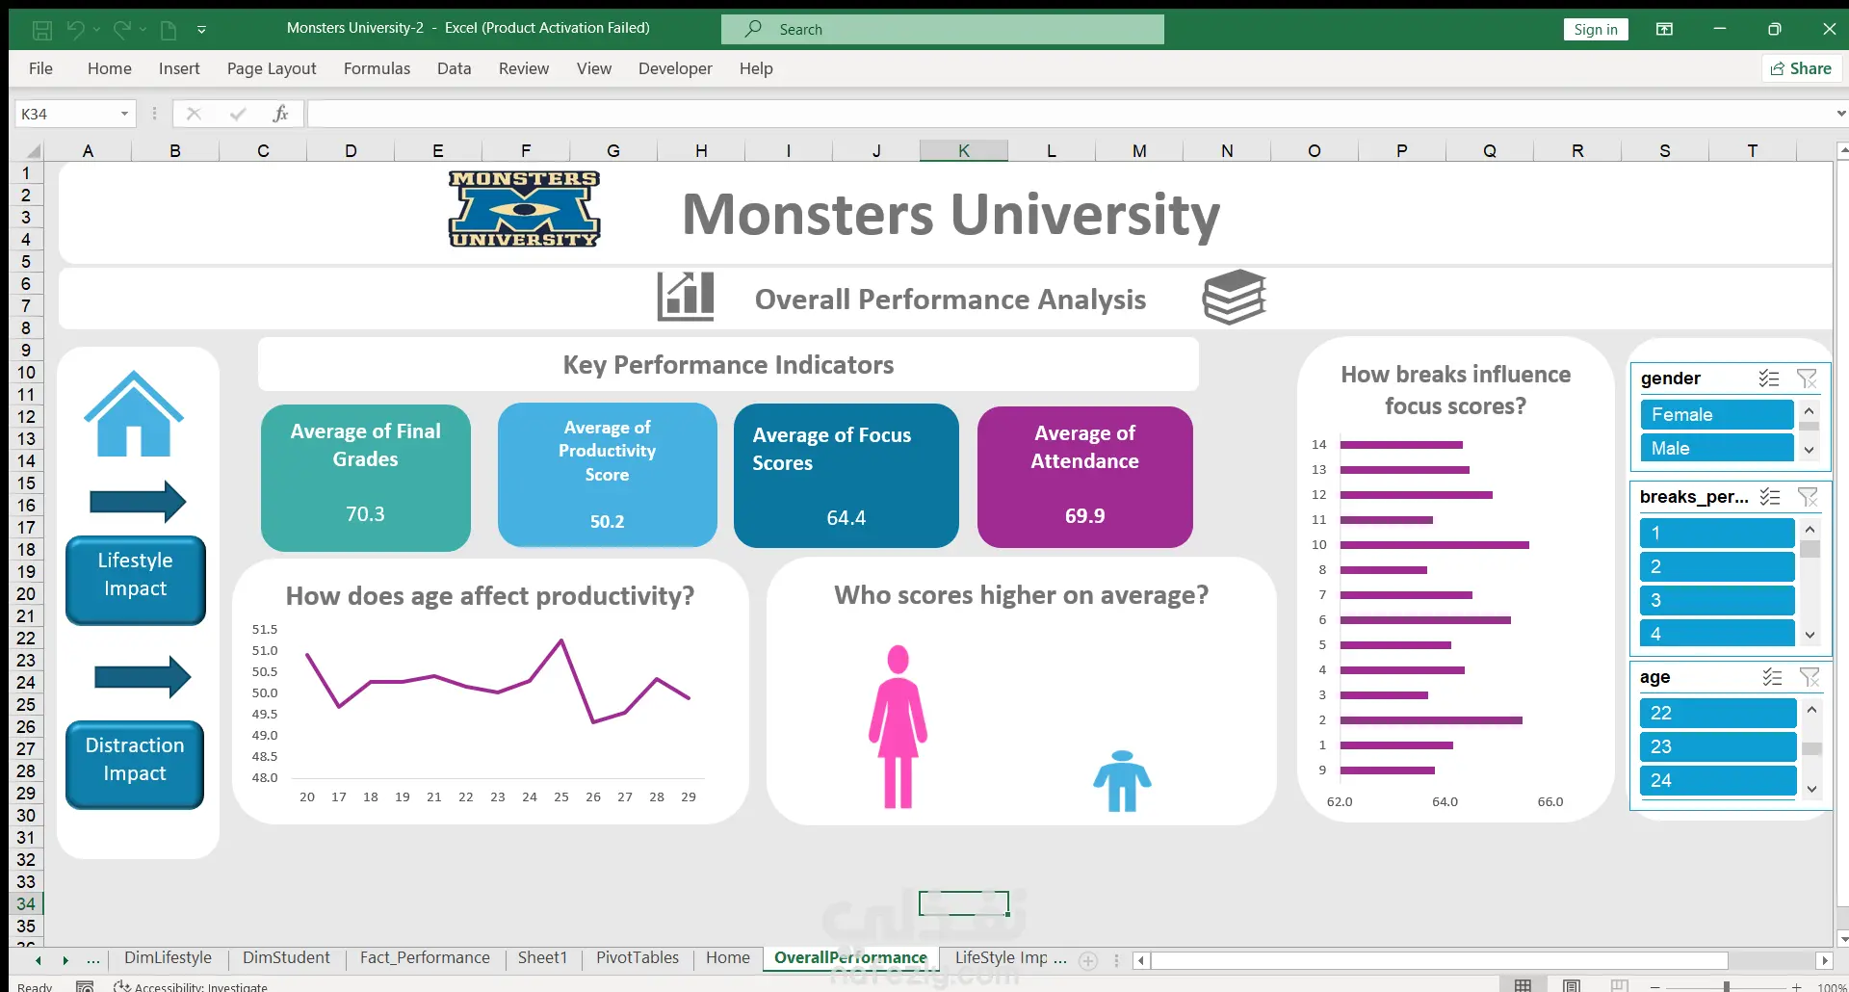Toggle age 24 in the age slicer
The height and width of the screenshot is (992, 1849).
point(1718,781)
